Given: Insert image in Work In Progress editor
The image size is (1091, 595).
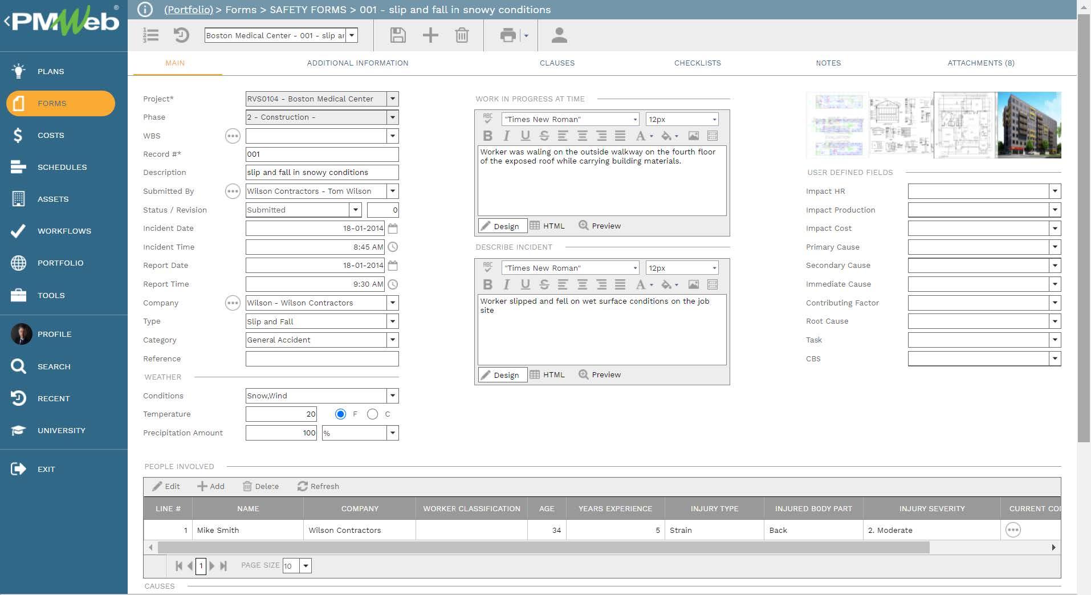Looking at the screenshot, I should [x=693, y=136].
